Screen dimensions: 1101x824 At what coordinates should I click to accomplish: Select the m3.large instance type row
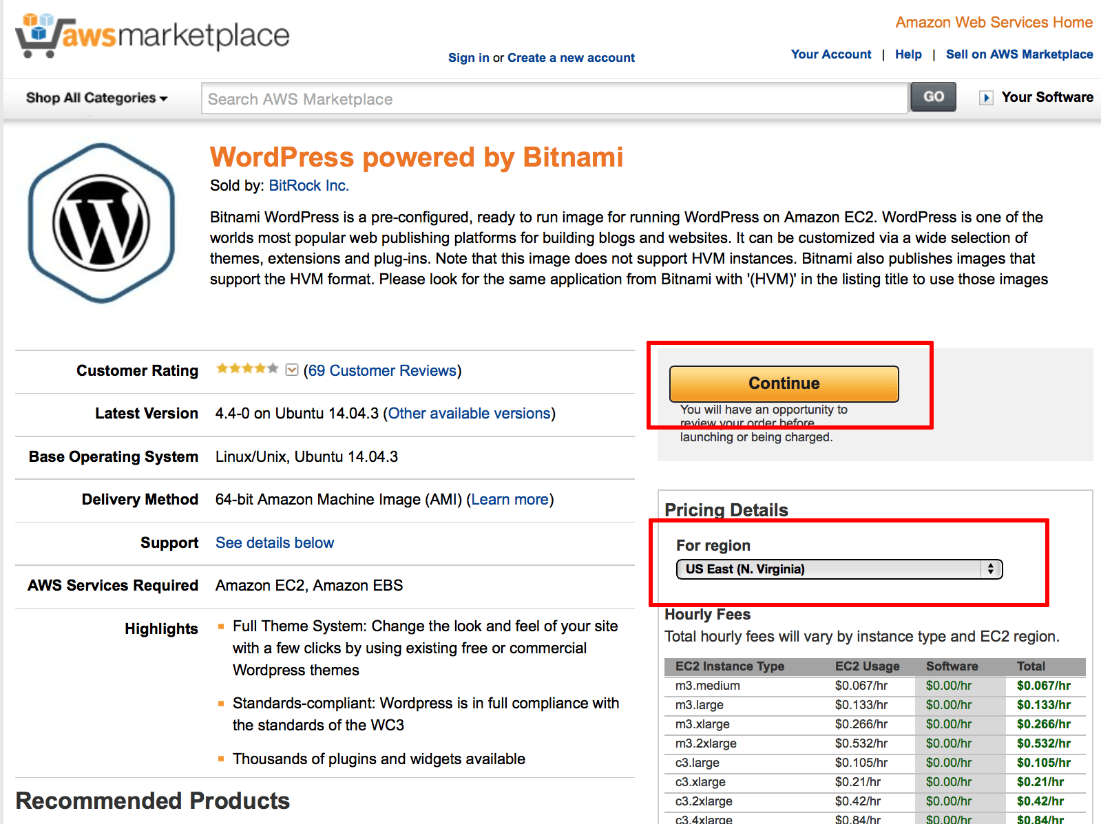875,705
